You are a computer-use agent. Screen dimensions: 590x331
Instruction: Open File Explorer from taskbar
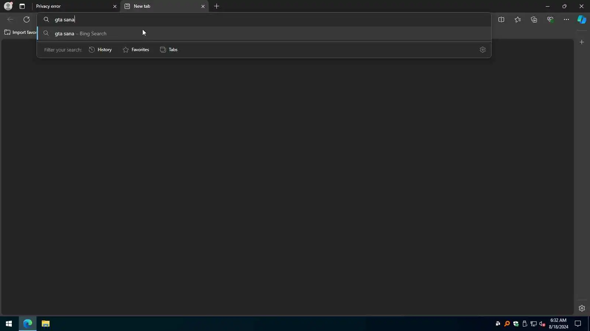[45, 324]
